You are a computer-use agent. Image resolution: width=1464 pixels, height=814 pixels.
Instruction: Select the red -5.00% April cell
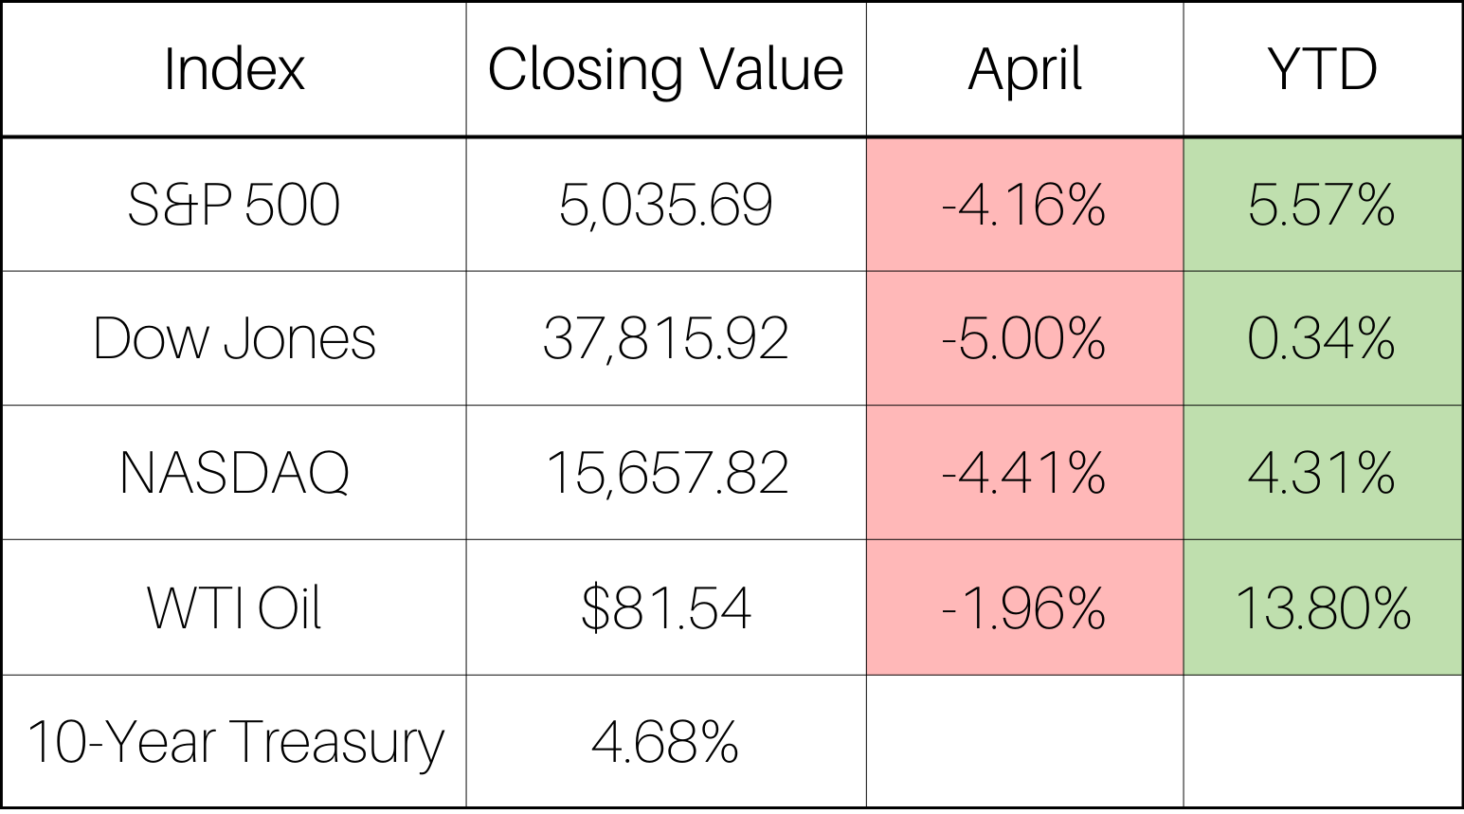click(1024, 338)
